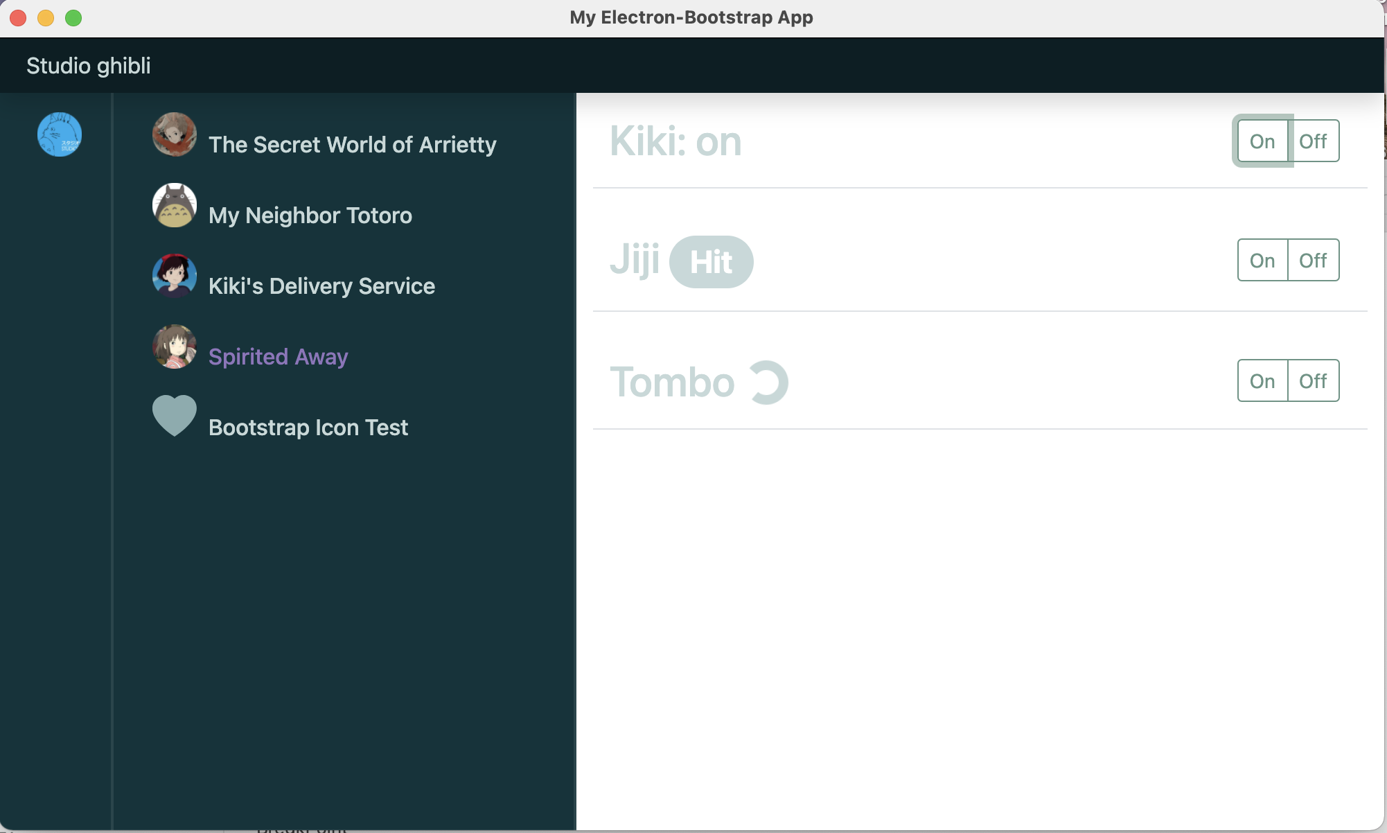Set Tombo to Off
1387x833 pixels.
[x=1313, y=381]
